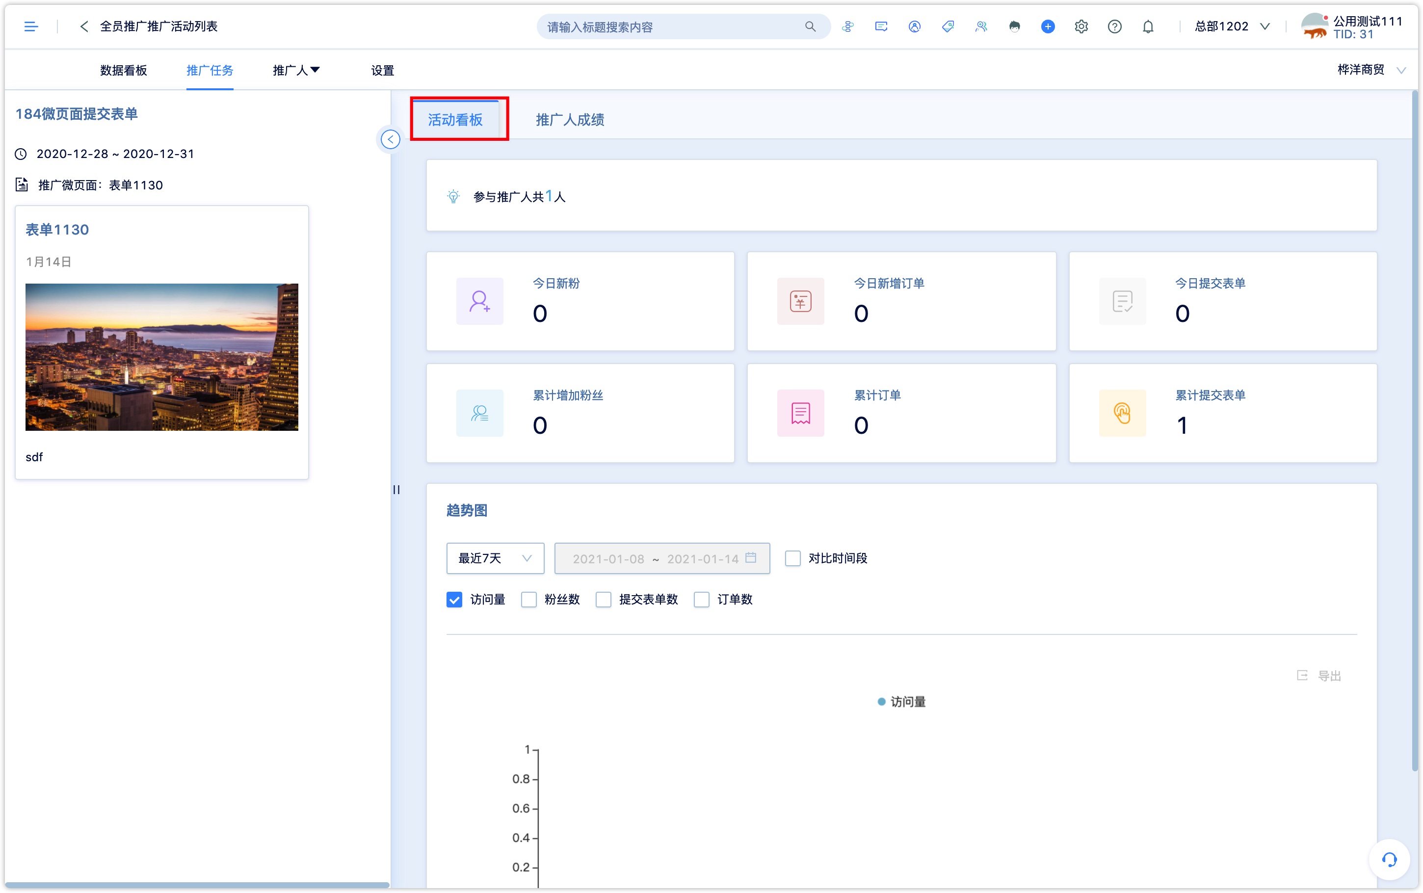Open the notifications bell icon
This screenshot has width=1423, height=893.
click(1148, 26)
